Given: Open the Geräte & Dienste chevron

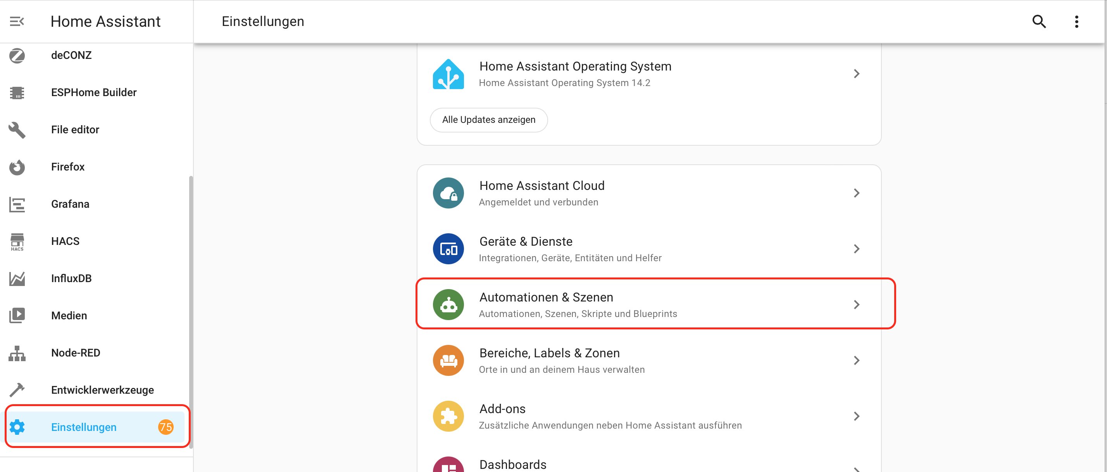Looking at the screenshot, I should [x=856, y=249].
